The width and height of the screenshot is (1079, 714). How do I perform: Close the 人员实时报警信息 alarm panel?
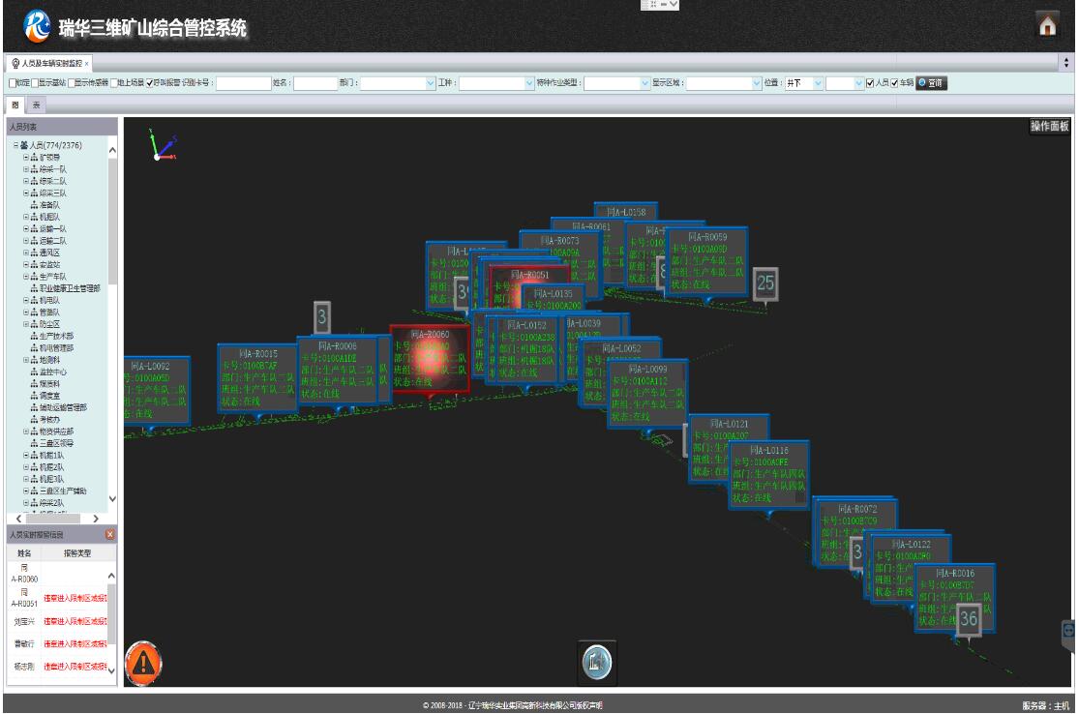[109, 534]
